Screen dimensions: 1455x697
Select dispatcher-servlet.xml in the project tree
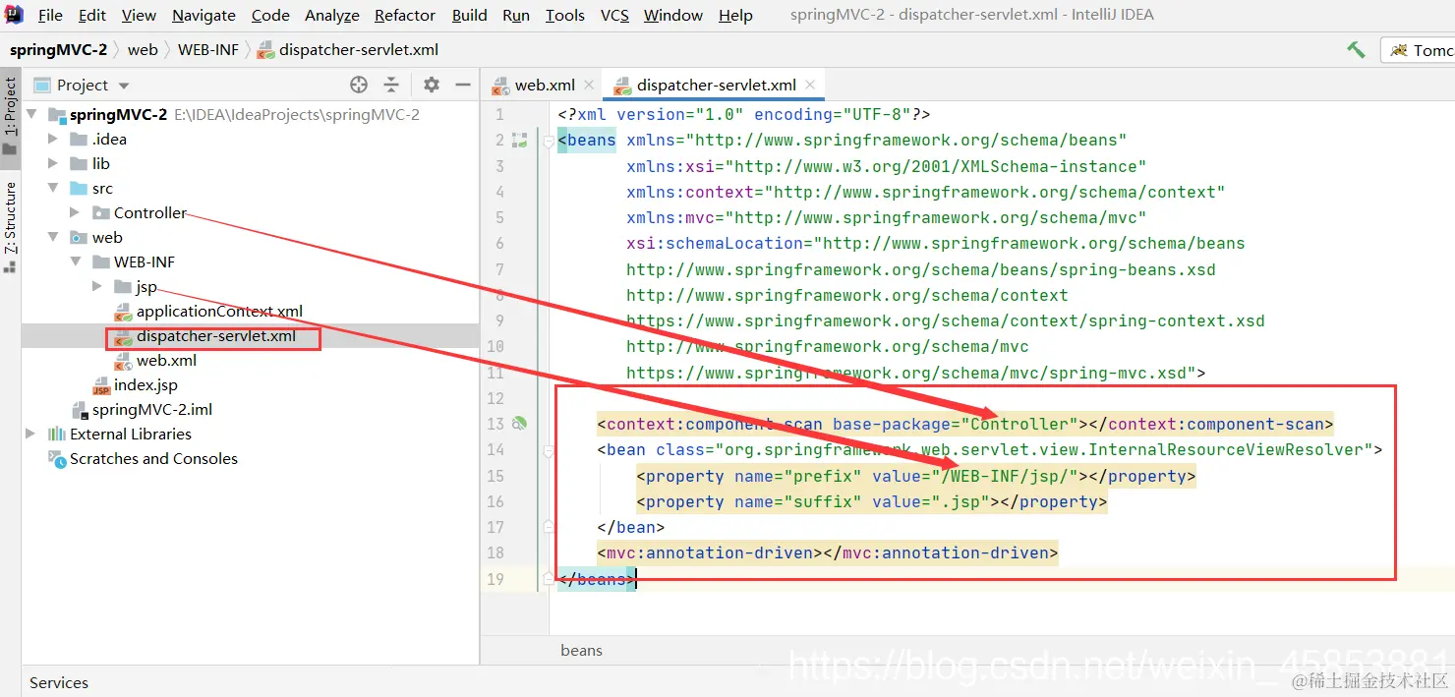[216, 335]
